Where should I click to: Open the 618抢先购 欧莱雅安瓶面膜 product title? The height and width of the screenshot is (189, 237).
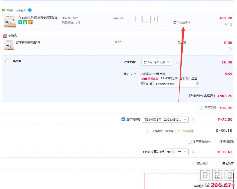[x=39, y=18]
